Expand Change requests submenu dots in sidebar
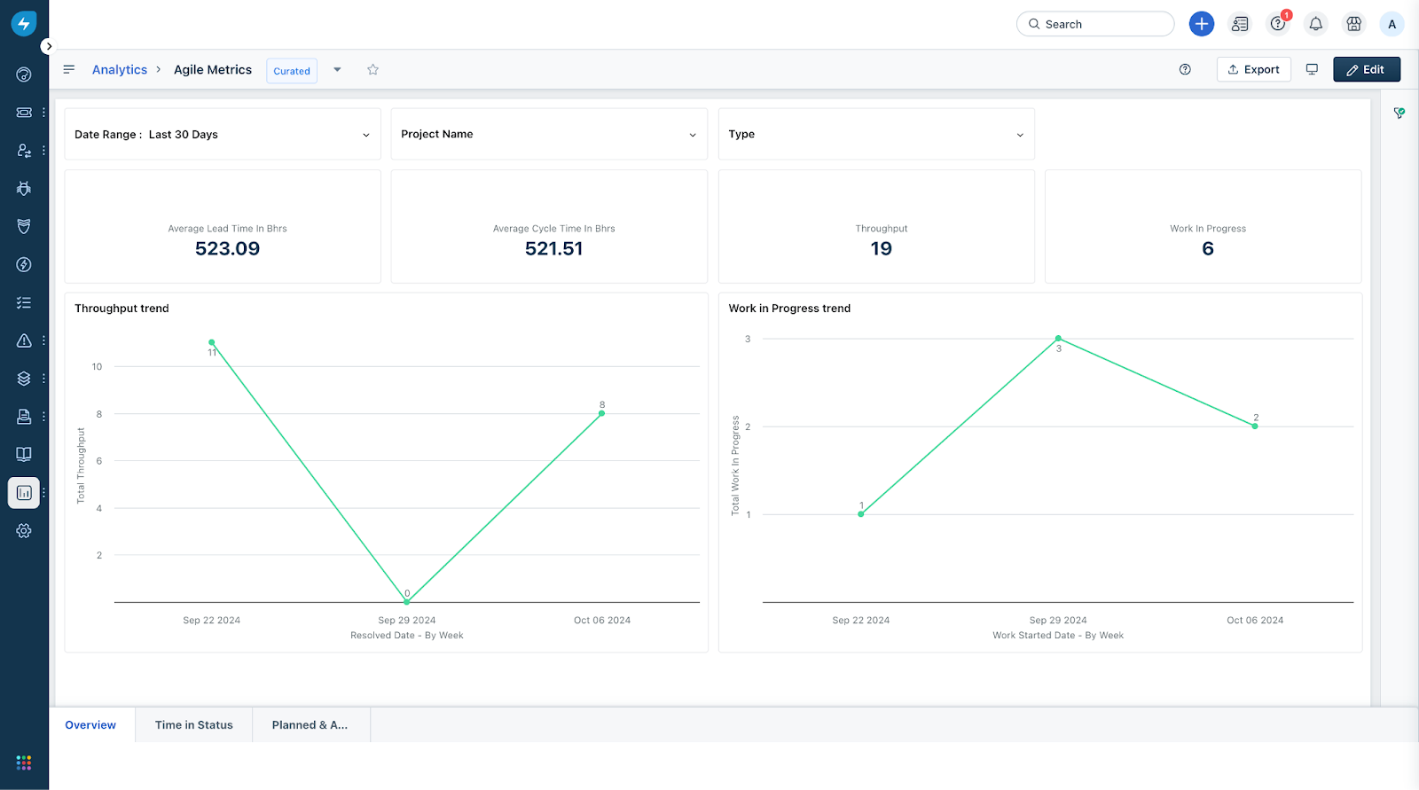1419x790 pixels. pyautogui.click(x=43, y=151)
